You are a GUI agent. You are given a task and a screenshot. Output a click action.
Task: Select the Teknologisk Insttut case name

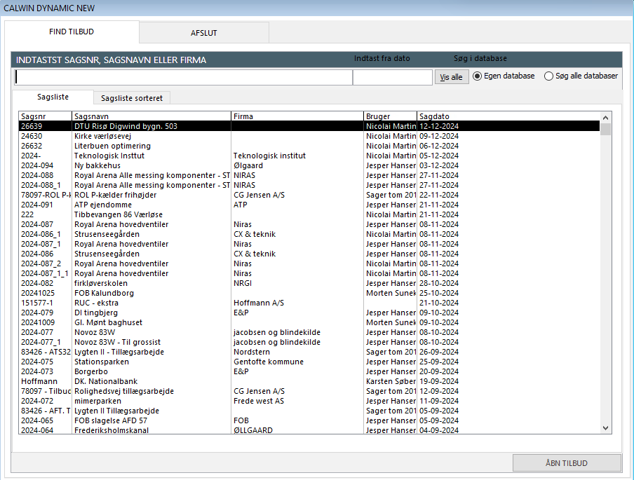pyautogui.click(x=109, y=156)
